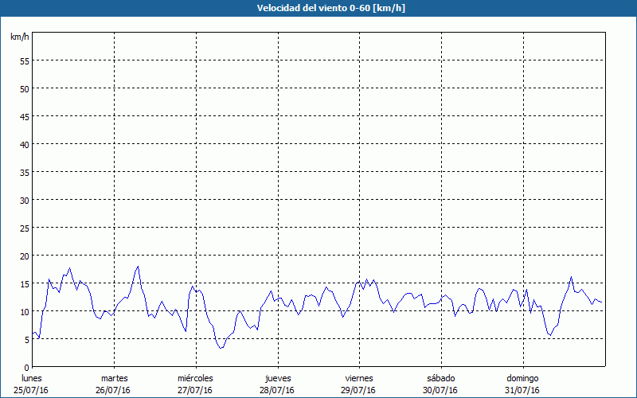The height and width of the screenshot is (398, 637).
Task: Select the 'viernes' day label
Action: tap(359, 378)
